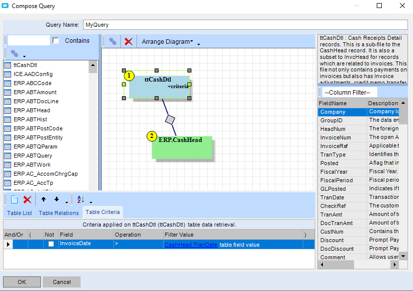Select the ttCashDtl table in the list
The image size is (413, 291).
click(x=25, y=65)
